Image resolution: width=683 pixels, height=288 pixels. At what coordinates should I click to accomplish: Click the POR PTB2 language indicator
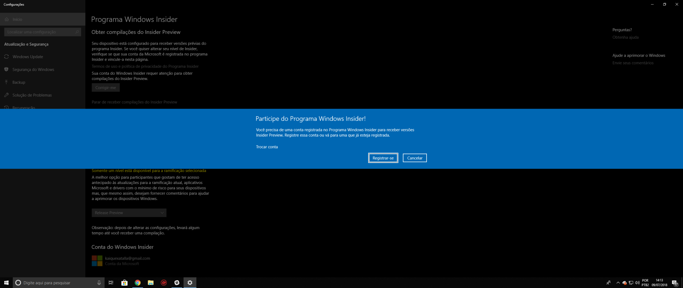point(645,283)
